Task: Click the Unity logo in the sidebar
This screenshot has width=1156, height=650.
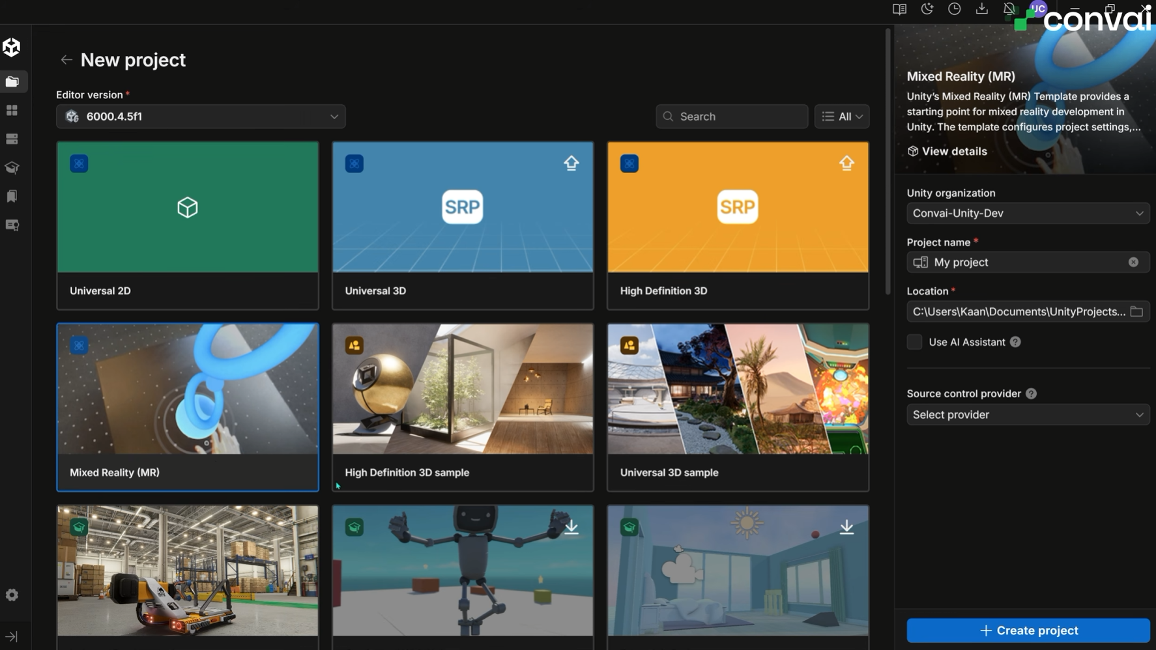Action: click(12, 47)
